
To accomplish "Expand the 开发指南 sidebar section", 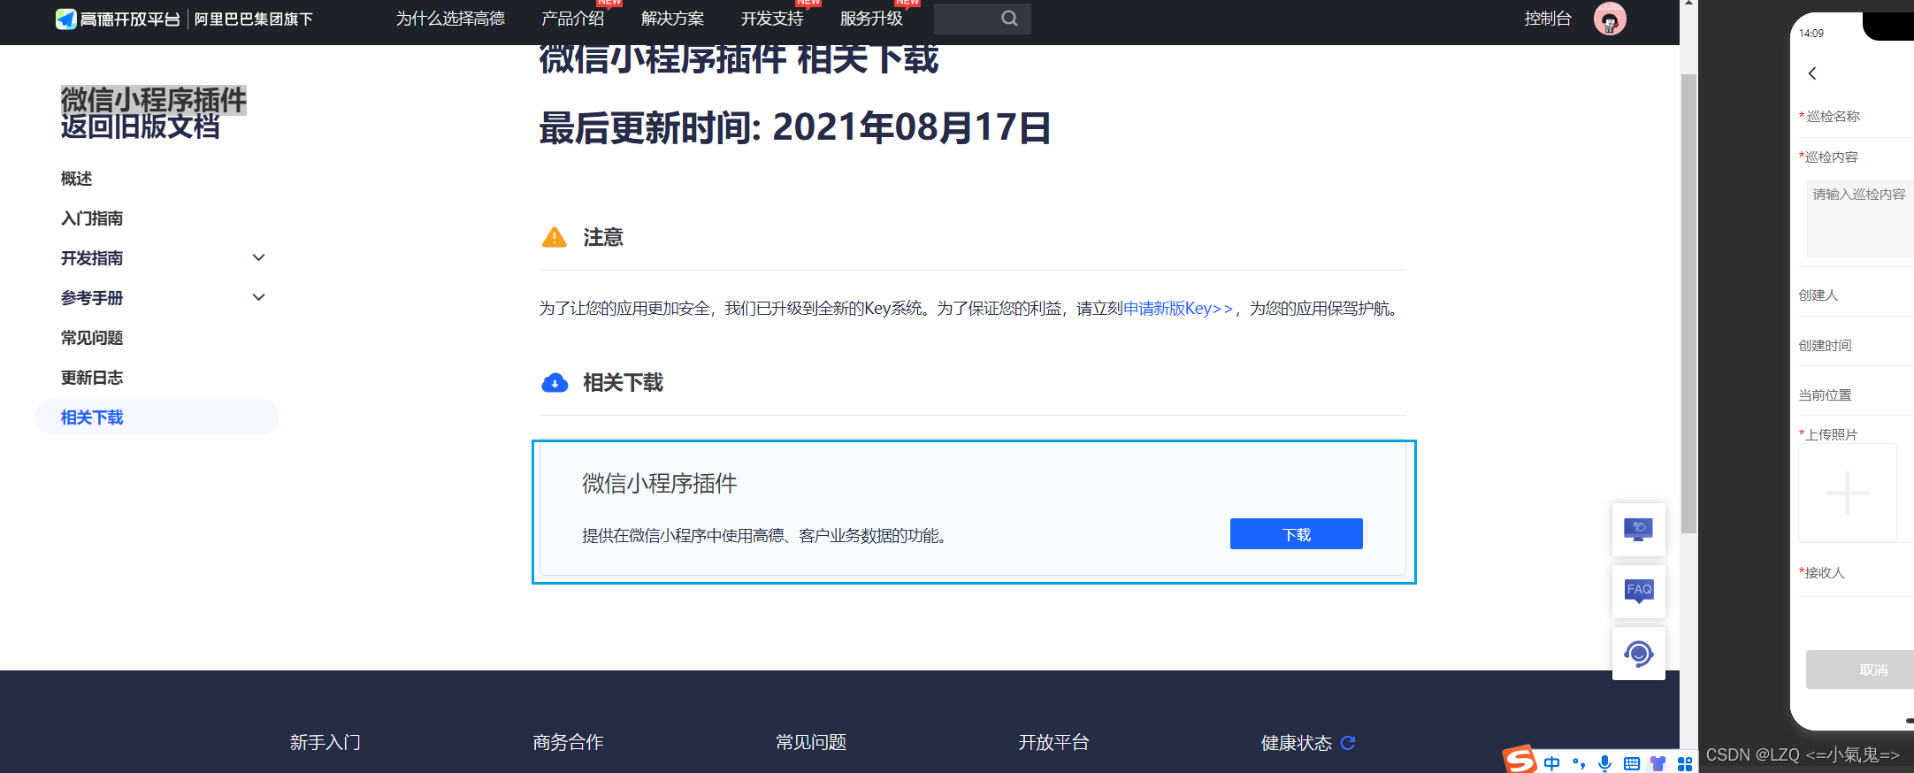I will [258, 257].
